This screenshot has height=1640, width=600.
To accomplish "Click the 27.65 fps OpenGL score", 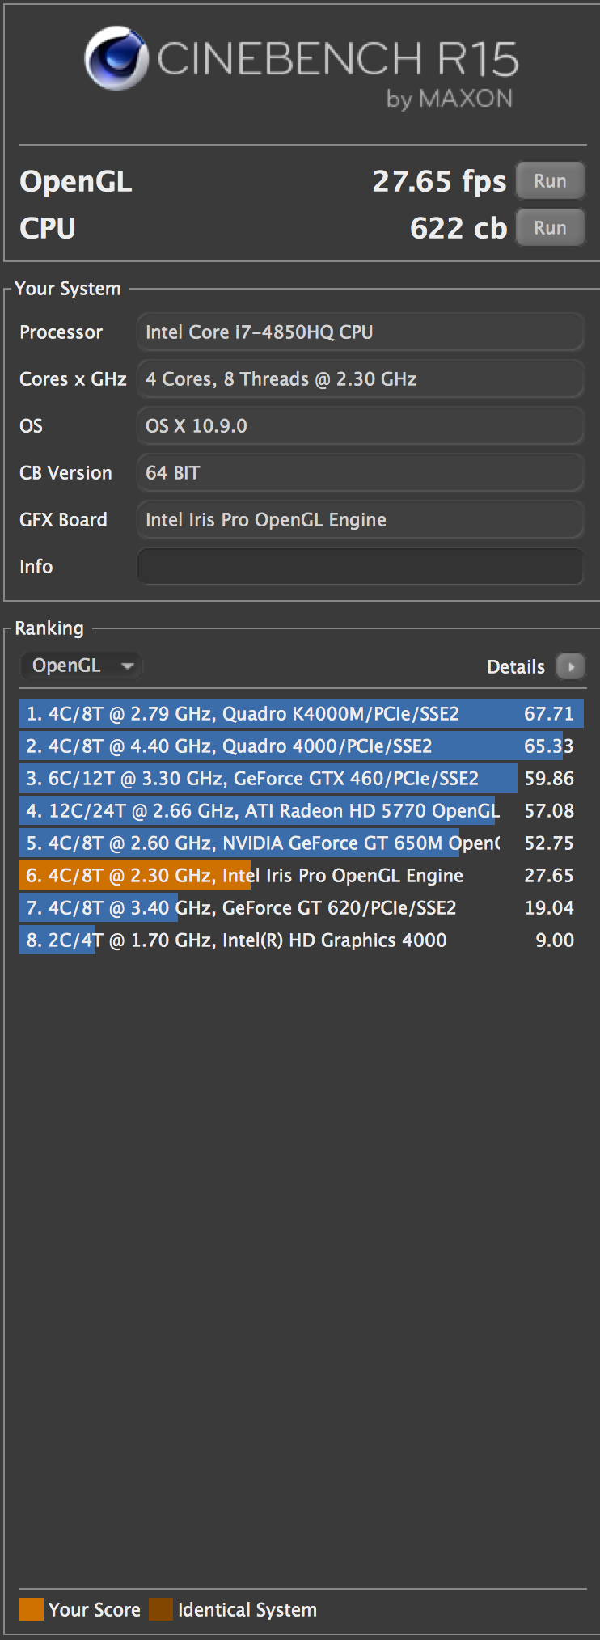I will tap(439, 181).
